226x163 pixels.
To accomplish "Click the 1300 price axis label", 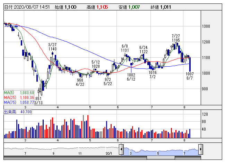I will tap(206, 26).
